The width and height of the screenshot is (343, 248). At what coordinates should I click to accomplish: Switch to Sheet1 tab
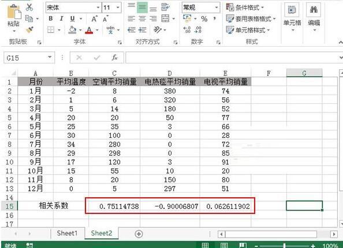pos(67,234)
